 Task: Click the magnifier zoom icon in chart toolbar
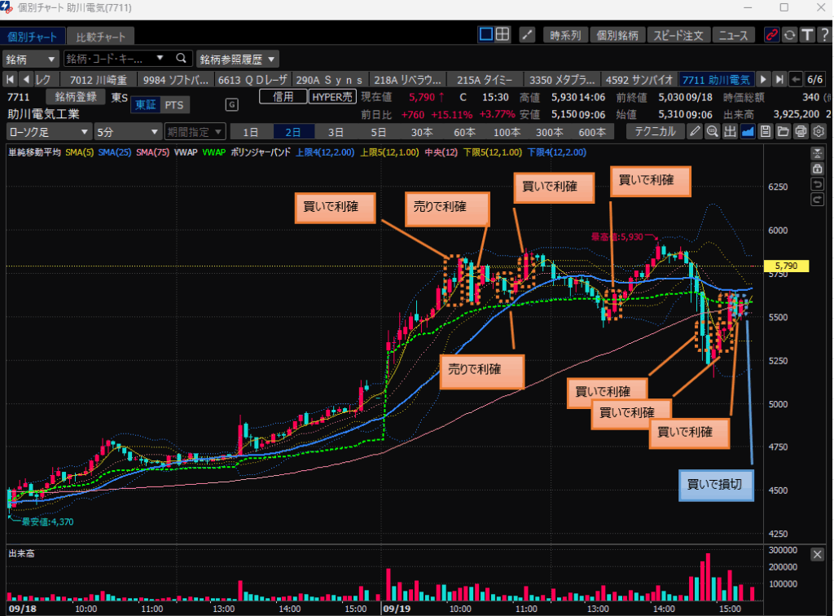[713, 132]
